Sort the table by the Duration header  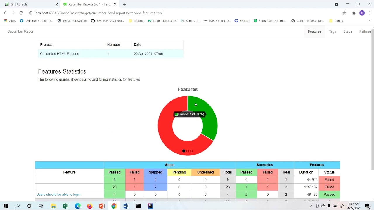[x=306, y=172]
